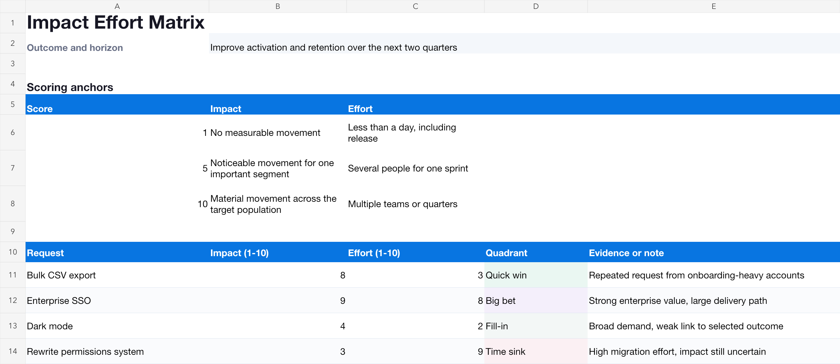
Task: Click impact value 3 for Rewrite permissions system
Action: coord(278,351)
